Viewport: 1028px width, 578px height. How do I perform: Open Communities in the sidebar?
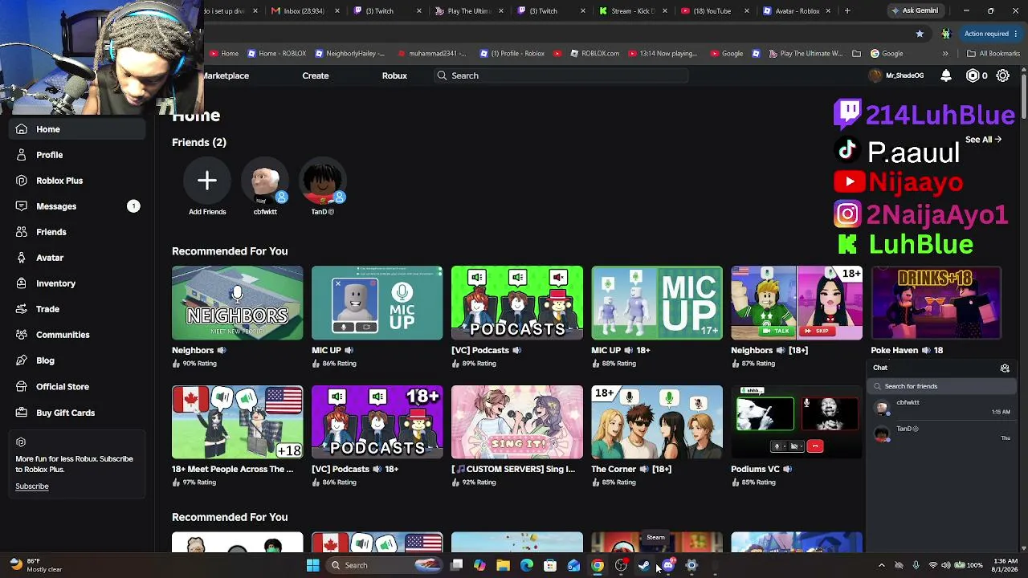[63, 335]
